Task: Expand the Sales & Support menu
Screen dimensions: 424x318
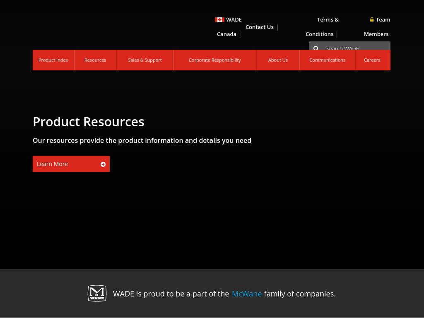Action: 145,60
